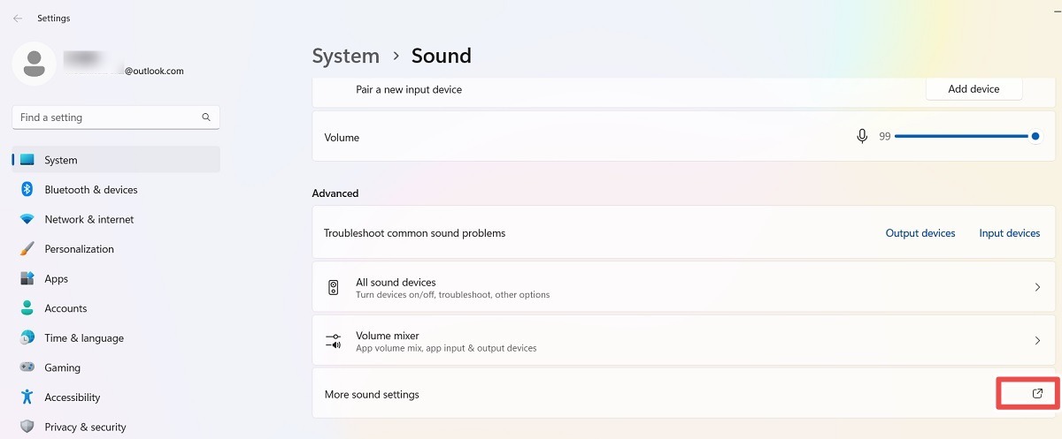Click the Gaming controller icon
The height and width of the screenshot is (439, 1062).
pyautogui.click(x=27, y=367)
